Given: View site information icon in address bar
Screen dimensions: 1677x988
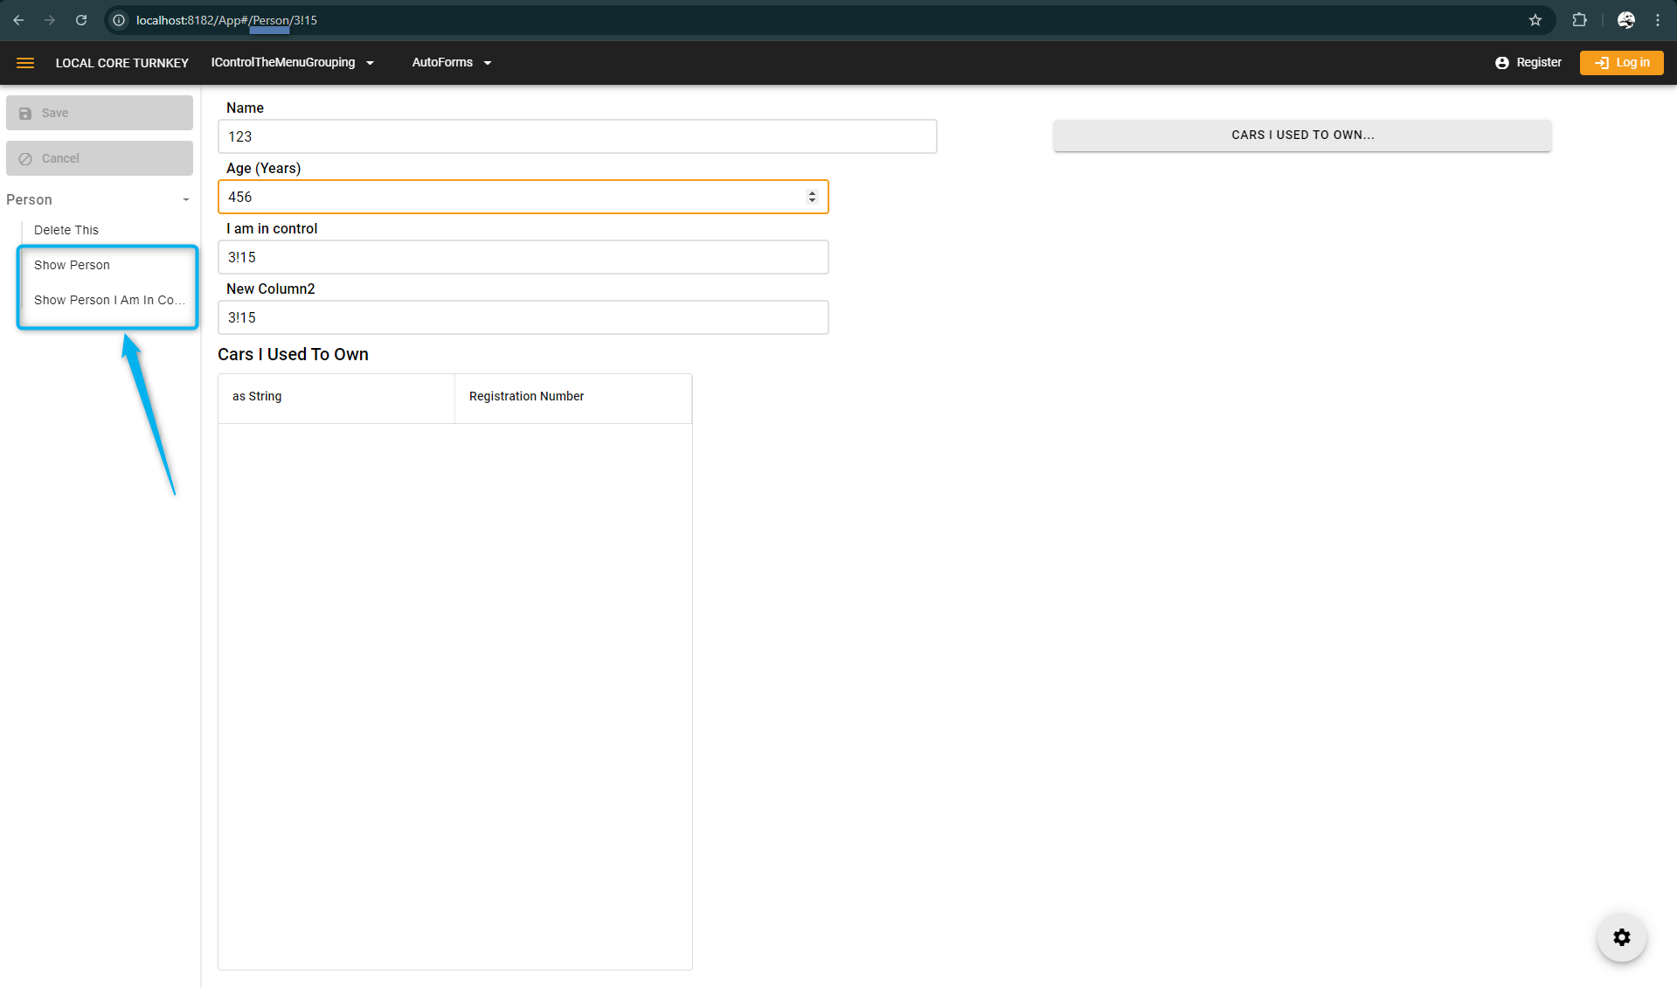Looking at the screenshot, I should 119,20.
